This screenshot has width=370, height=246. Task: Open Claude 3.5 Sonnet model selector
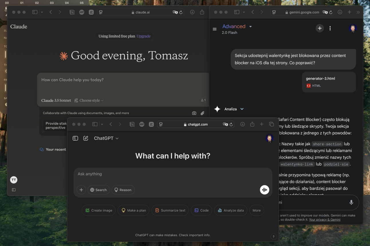(56, 101)
